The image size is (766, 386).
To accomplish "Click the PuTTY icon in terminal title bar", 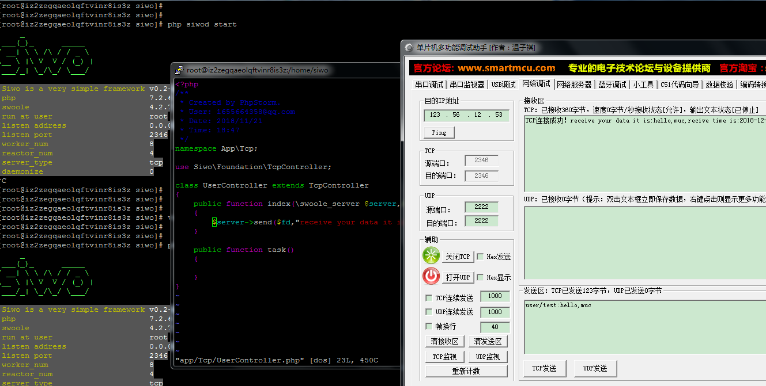I will click(x=179, y=70).
